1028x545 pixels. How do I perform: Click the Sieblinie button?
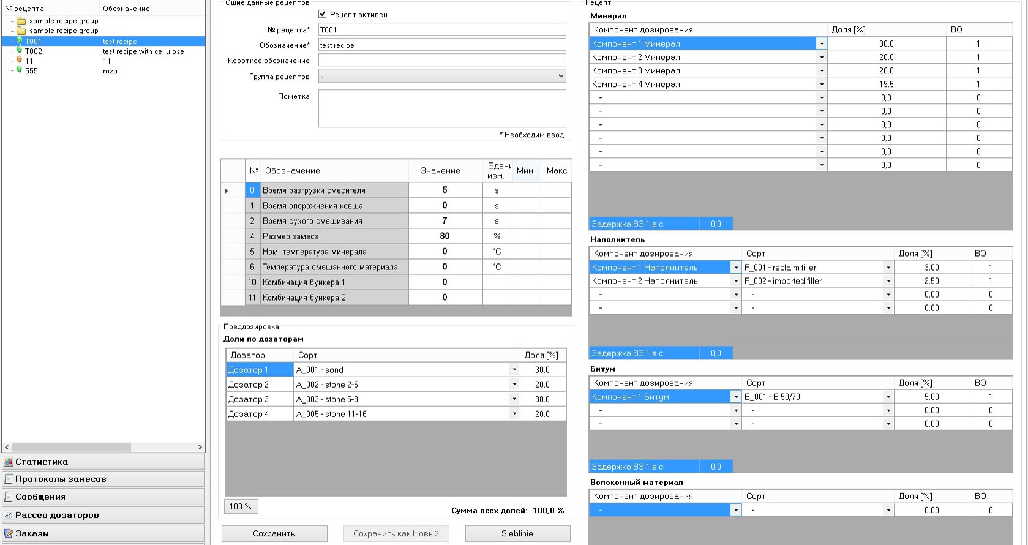pos(517,533)
